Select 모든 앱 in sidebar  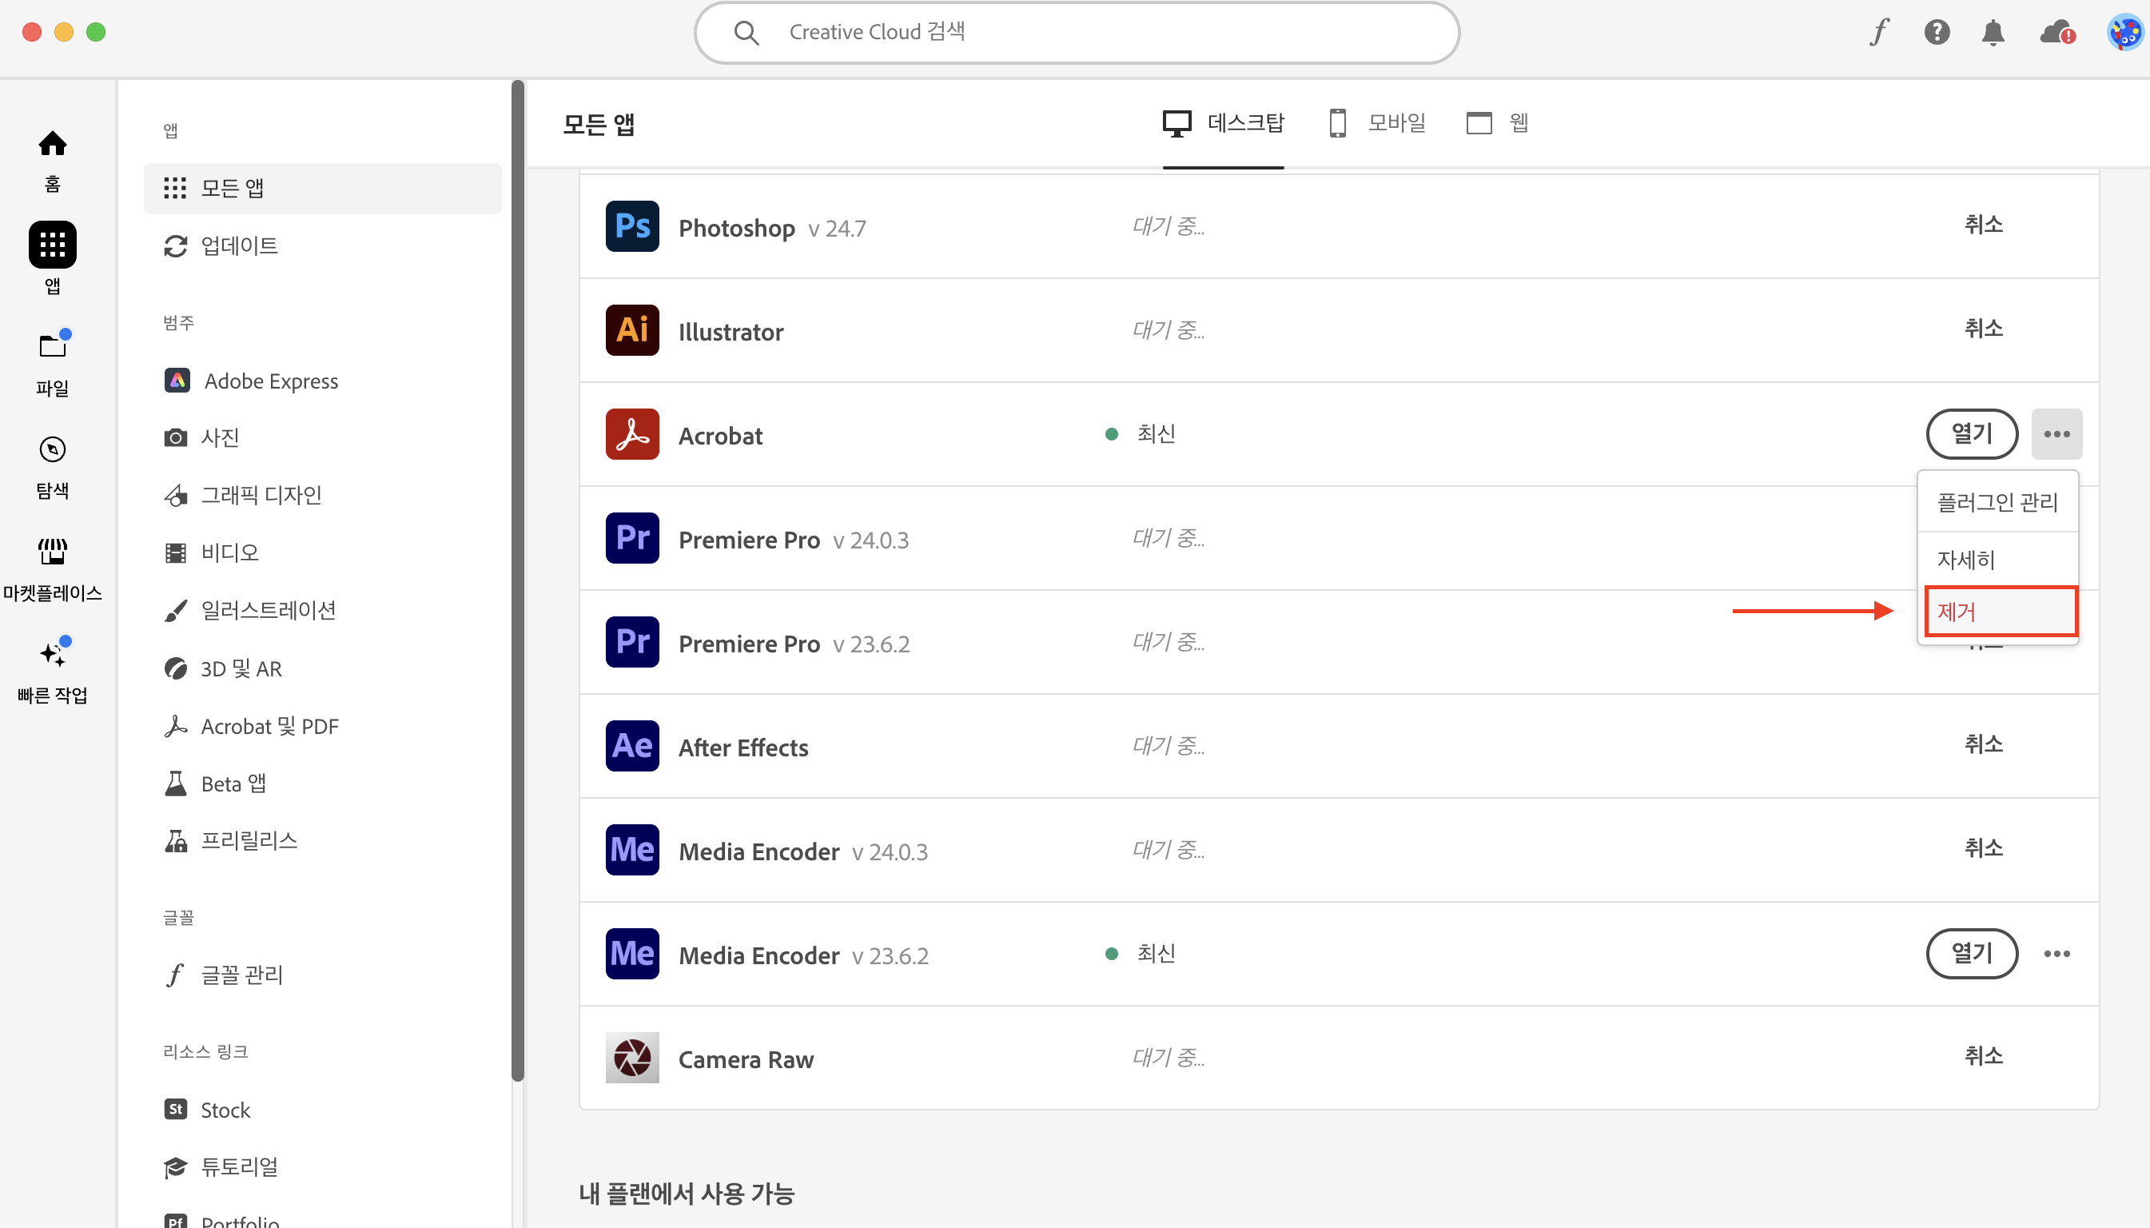tap(322, 188)
